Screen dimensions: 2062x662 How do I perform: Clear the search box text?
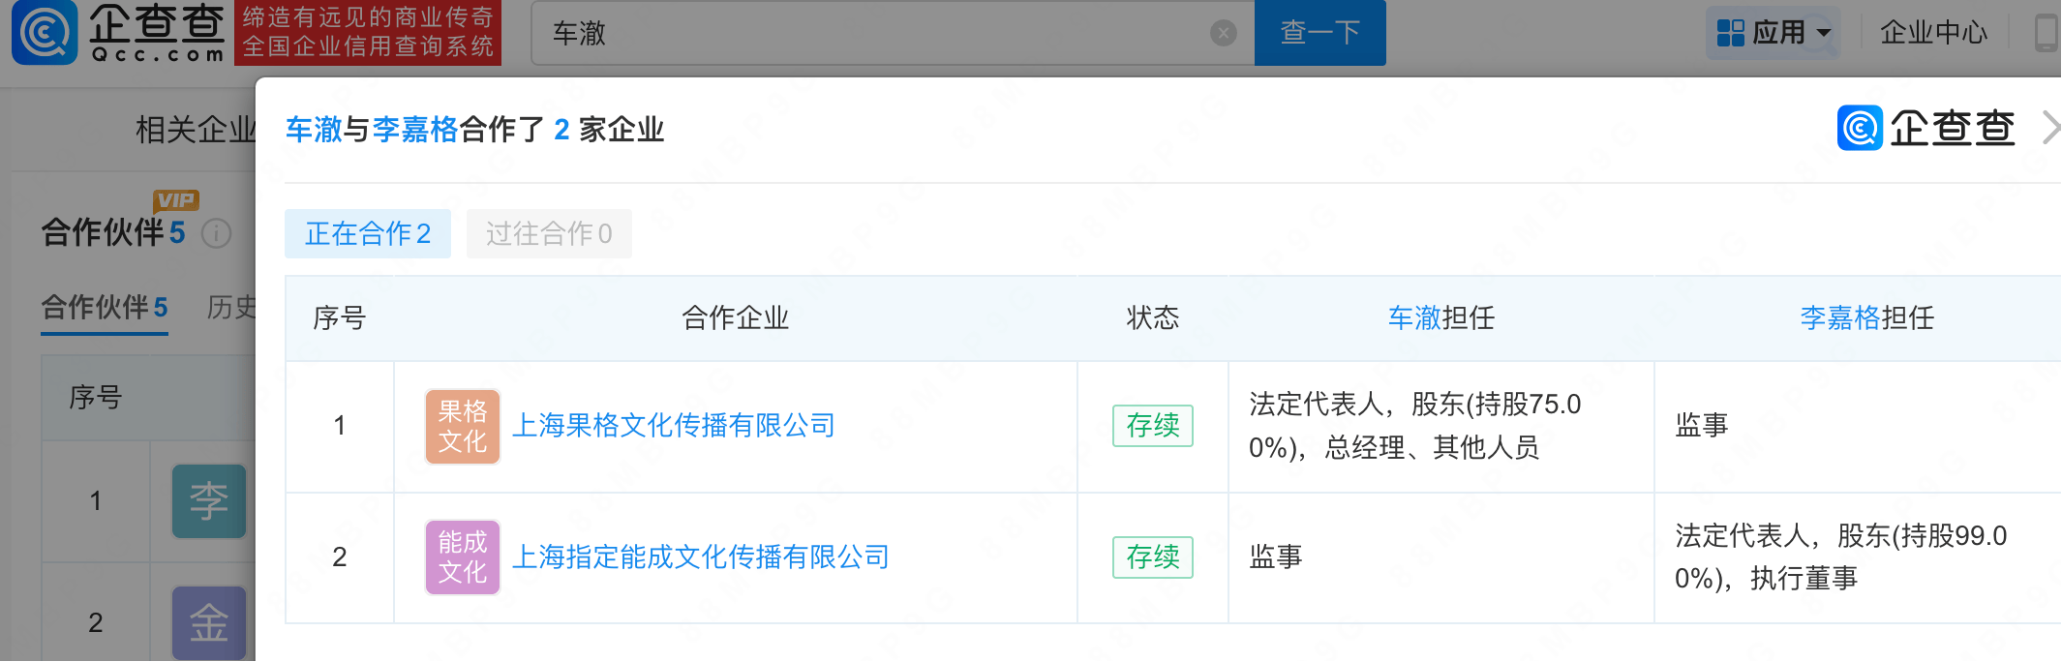pyautogui.click(x=1224, y=33)
